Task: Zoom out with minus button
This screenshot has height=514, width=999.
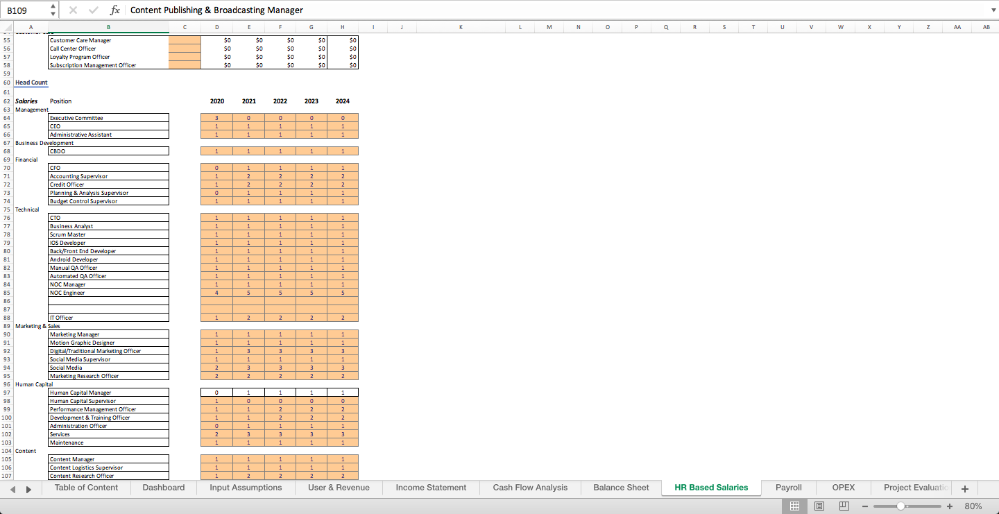Action: pos(865,506)
